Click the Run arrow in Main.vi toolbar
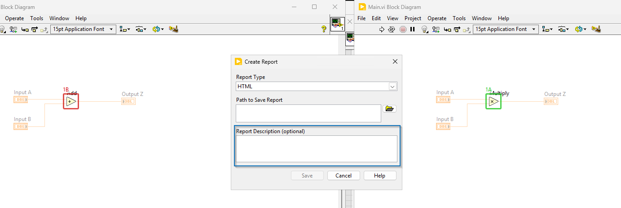The image size is (621, 208). coord(382,30)
